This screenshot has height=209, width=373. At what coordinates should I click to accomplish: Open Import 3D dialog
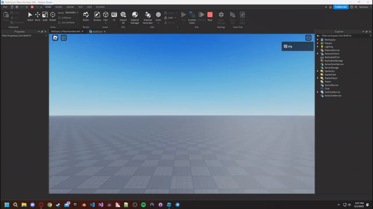pyautogui.click(x=123, y=18)
